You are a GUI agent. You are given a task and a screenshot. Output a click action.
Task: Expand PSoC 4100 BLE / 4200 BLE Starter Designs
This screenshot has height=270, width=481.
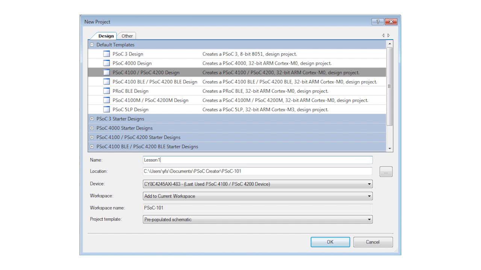coord(92,147)
